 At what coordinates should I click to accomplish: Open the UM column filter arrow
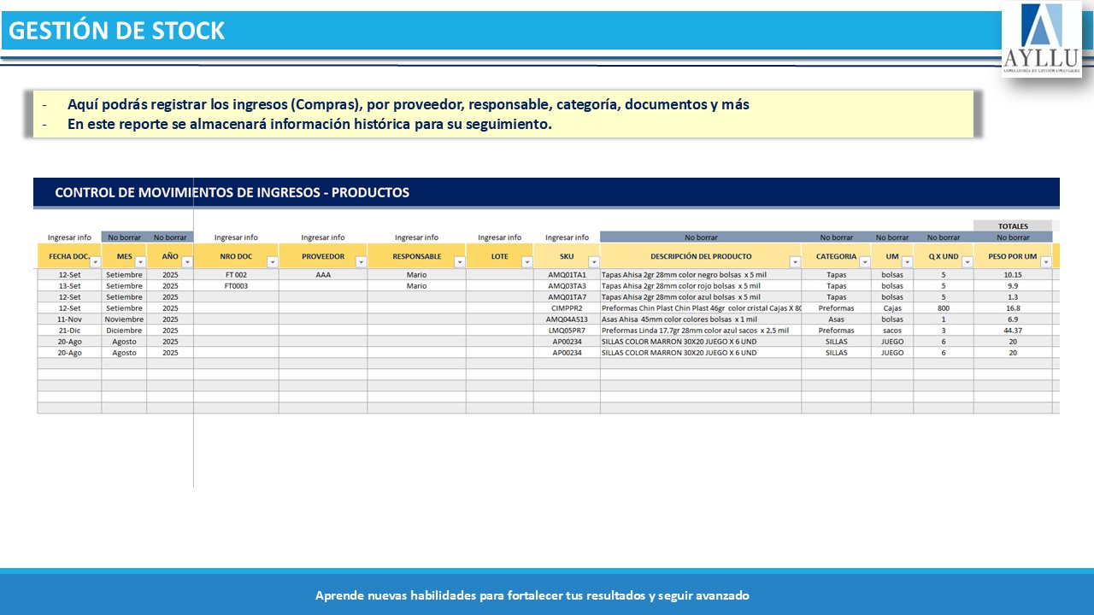coord(907,262)
